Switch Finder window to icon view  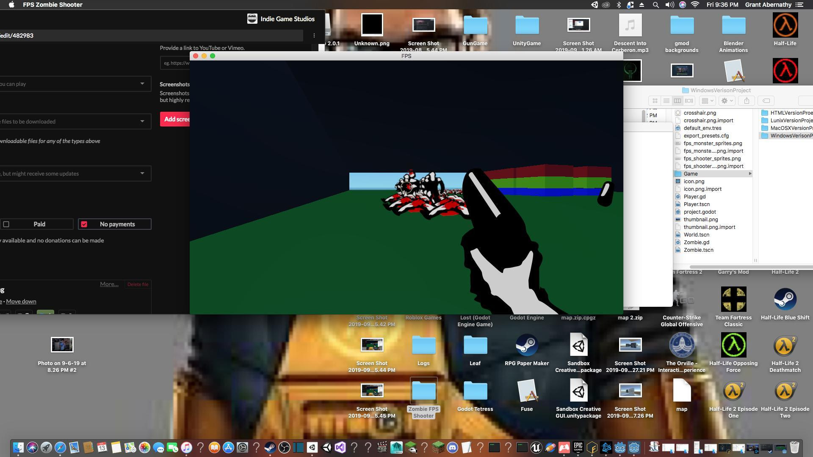pos(655,101)
